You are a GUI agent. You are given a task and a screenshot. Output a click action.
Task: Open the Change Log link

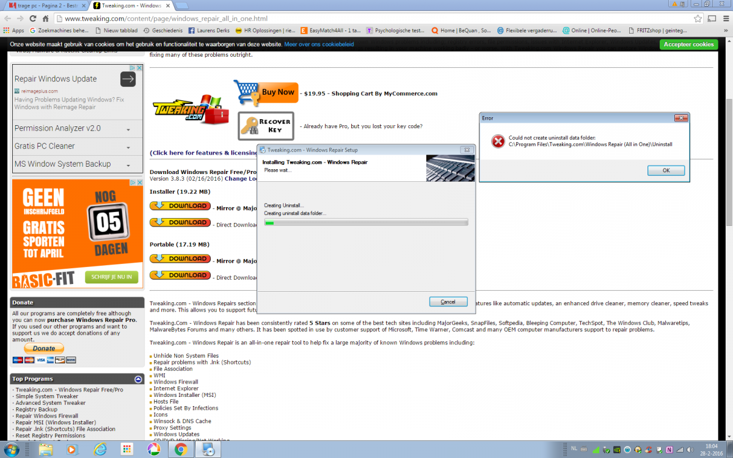[241, 179]
